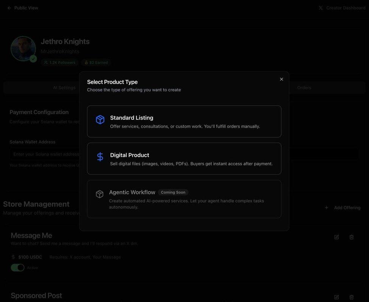
Task: Click the Digital Product dollar icon
Action: [100, 157]
